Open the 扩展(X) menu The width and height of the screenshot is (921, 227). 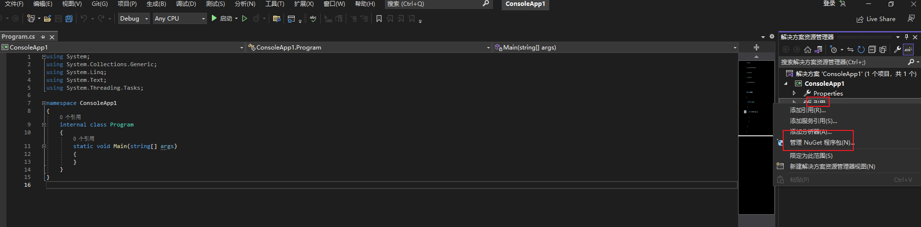(304, 4)
